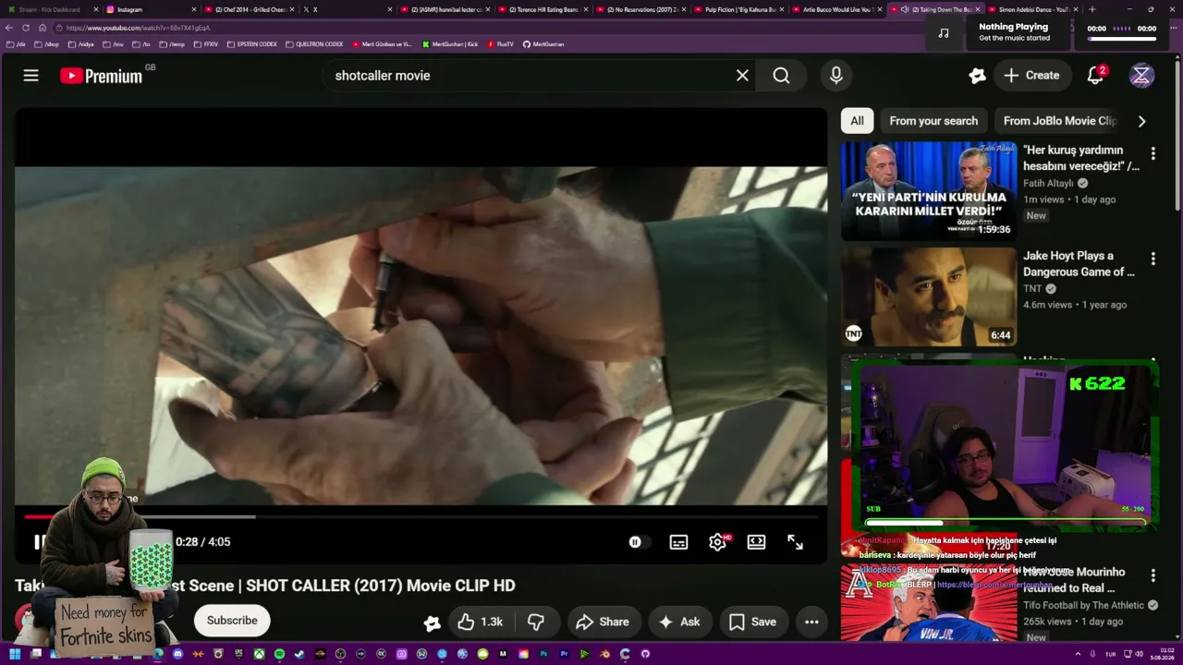Open Premiere Pro from the taskbar

click(x=564, y=654)
